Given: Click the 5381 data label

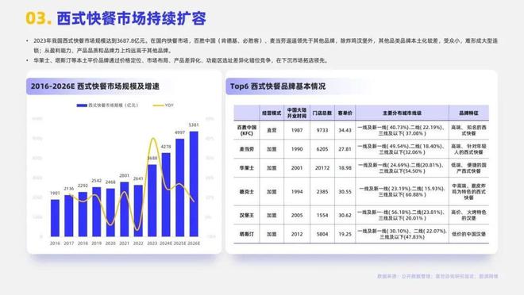Looking at the screenshot, I should (x=194, y=125).
